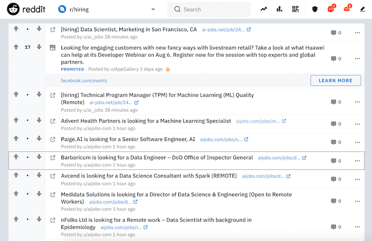Open the Reddit home logo
The image size is (372, 241).
pos(26,9)
